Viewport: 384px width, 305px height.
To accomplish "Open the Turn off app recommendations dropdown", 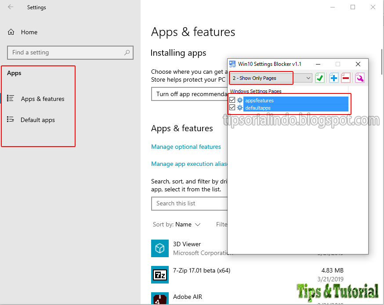I will [189, 94].
